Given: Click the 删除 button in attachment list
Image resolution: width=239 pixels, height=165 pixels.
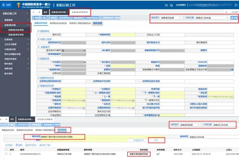Looking at the screenshot, I should tap(19, 145).
